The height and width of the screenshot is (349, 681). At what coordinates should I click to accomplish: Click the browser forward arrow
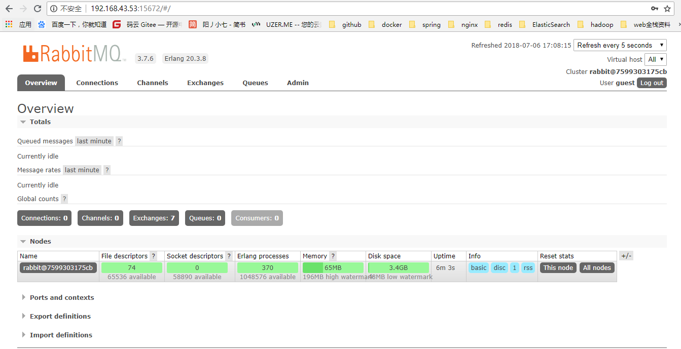23,9
